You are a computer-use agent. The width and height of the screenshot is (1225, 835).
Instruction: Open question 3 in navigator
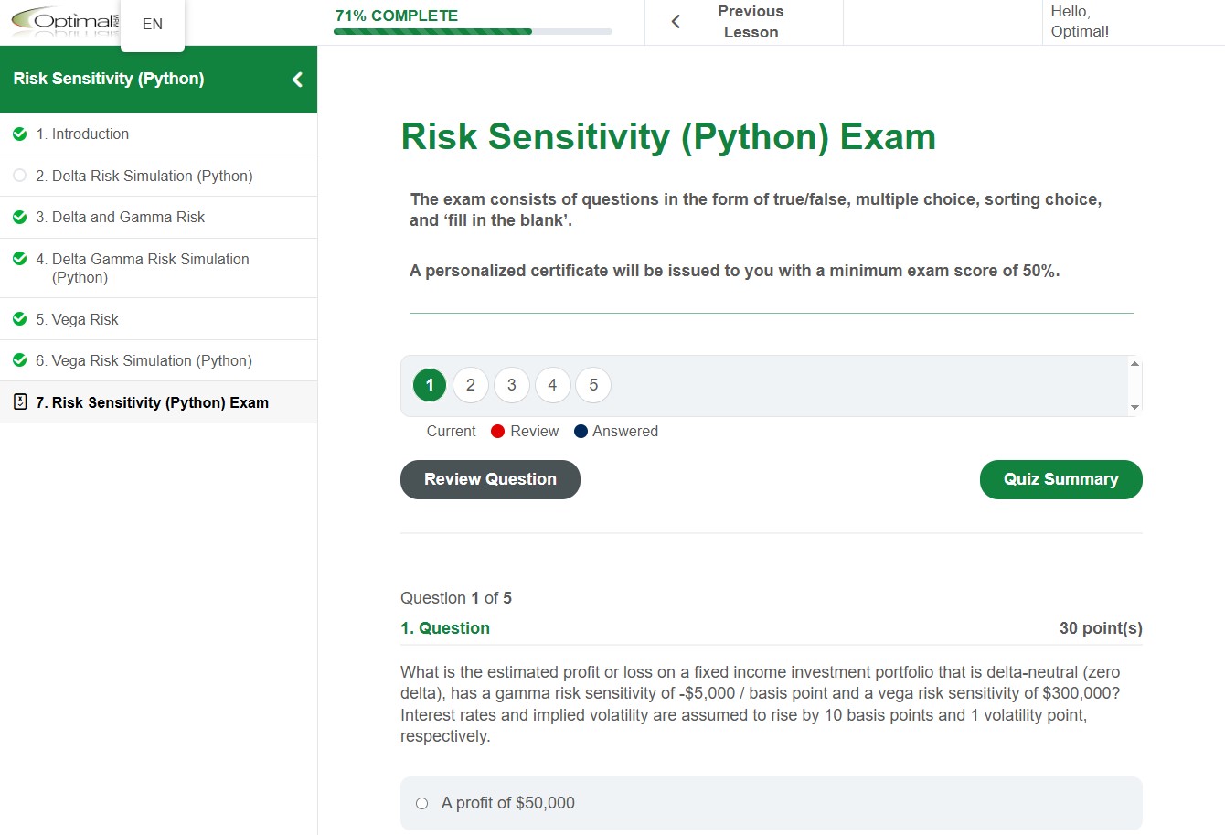coord(512,385)
